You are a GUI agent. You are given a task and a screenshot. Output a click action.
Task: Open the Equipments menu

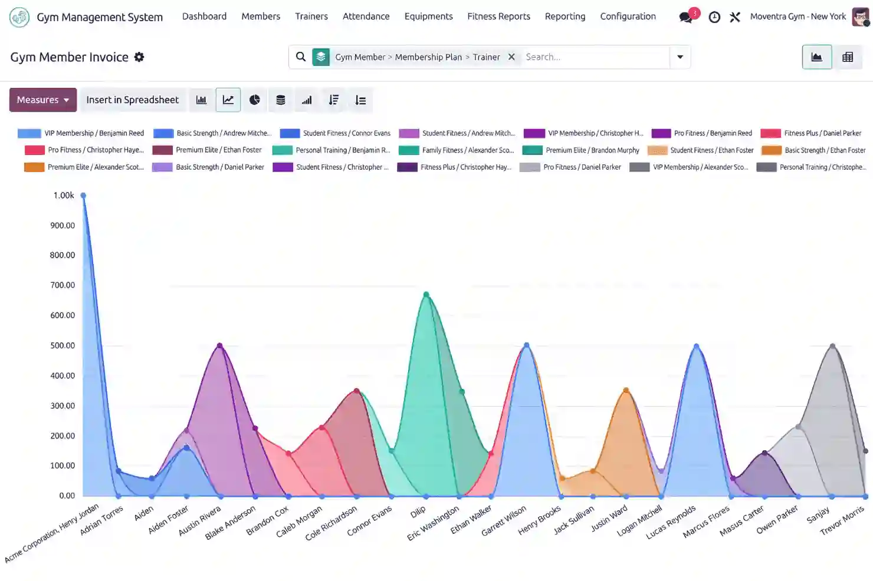point(429,16)
